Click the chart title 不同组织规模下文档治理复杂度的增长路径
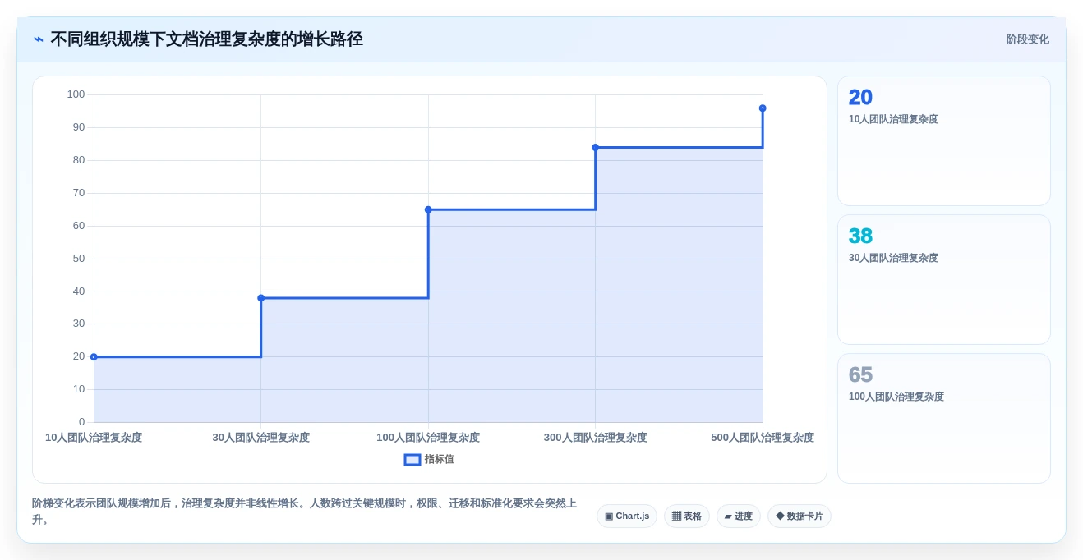 (206, 39)
